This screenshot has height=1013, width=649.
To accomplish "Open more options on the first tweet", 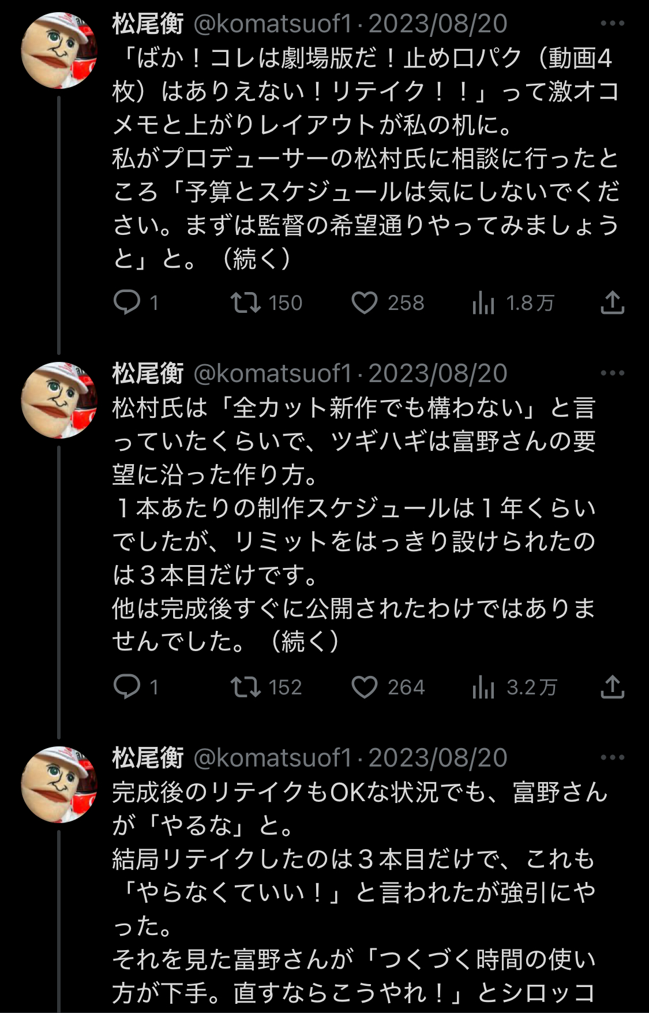I will [x=612, y=24].
